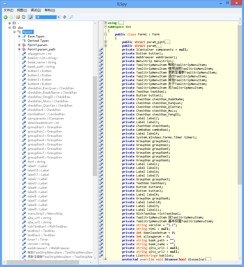Click the diamond icon beside the language box
Viewport: 244px width, 267px height.
point(65,17)
